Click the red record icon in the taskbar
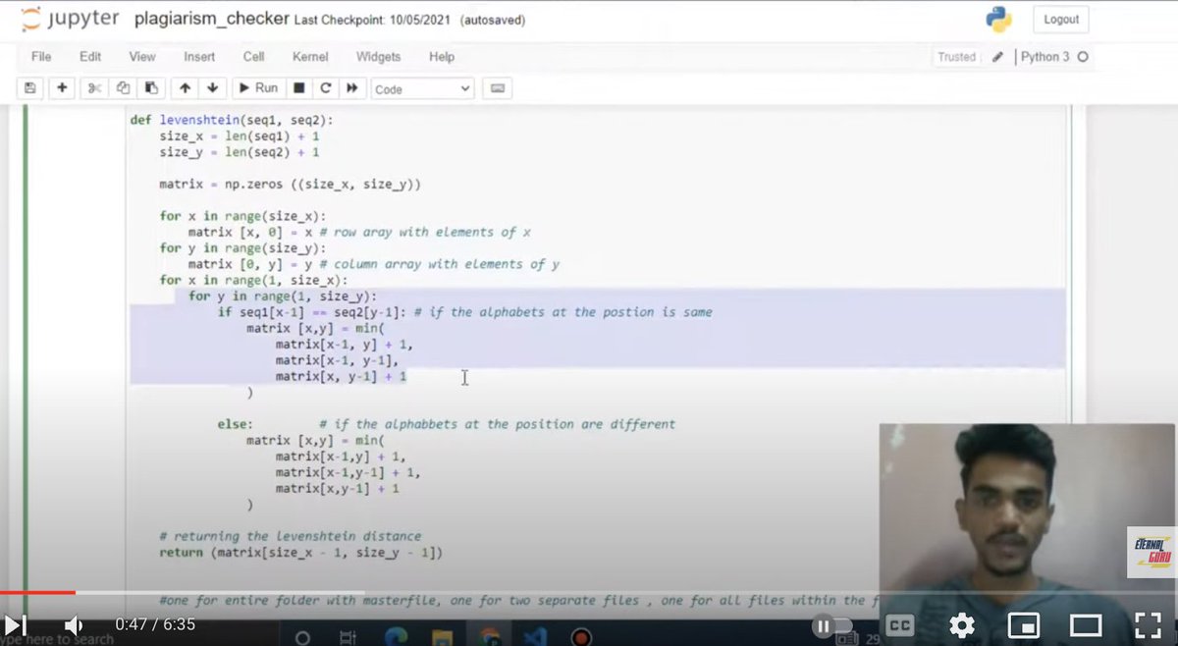Image resolution: width=1178 pixels, height=646 pixels. pos(580,637)
